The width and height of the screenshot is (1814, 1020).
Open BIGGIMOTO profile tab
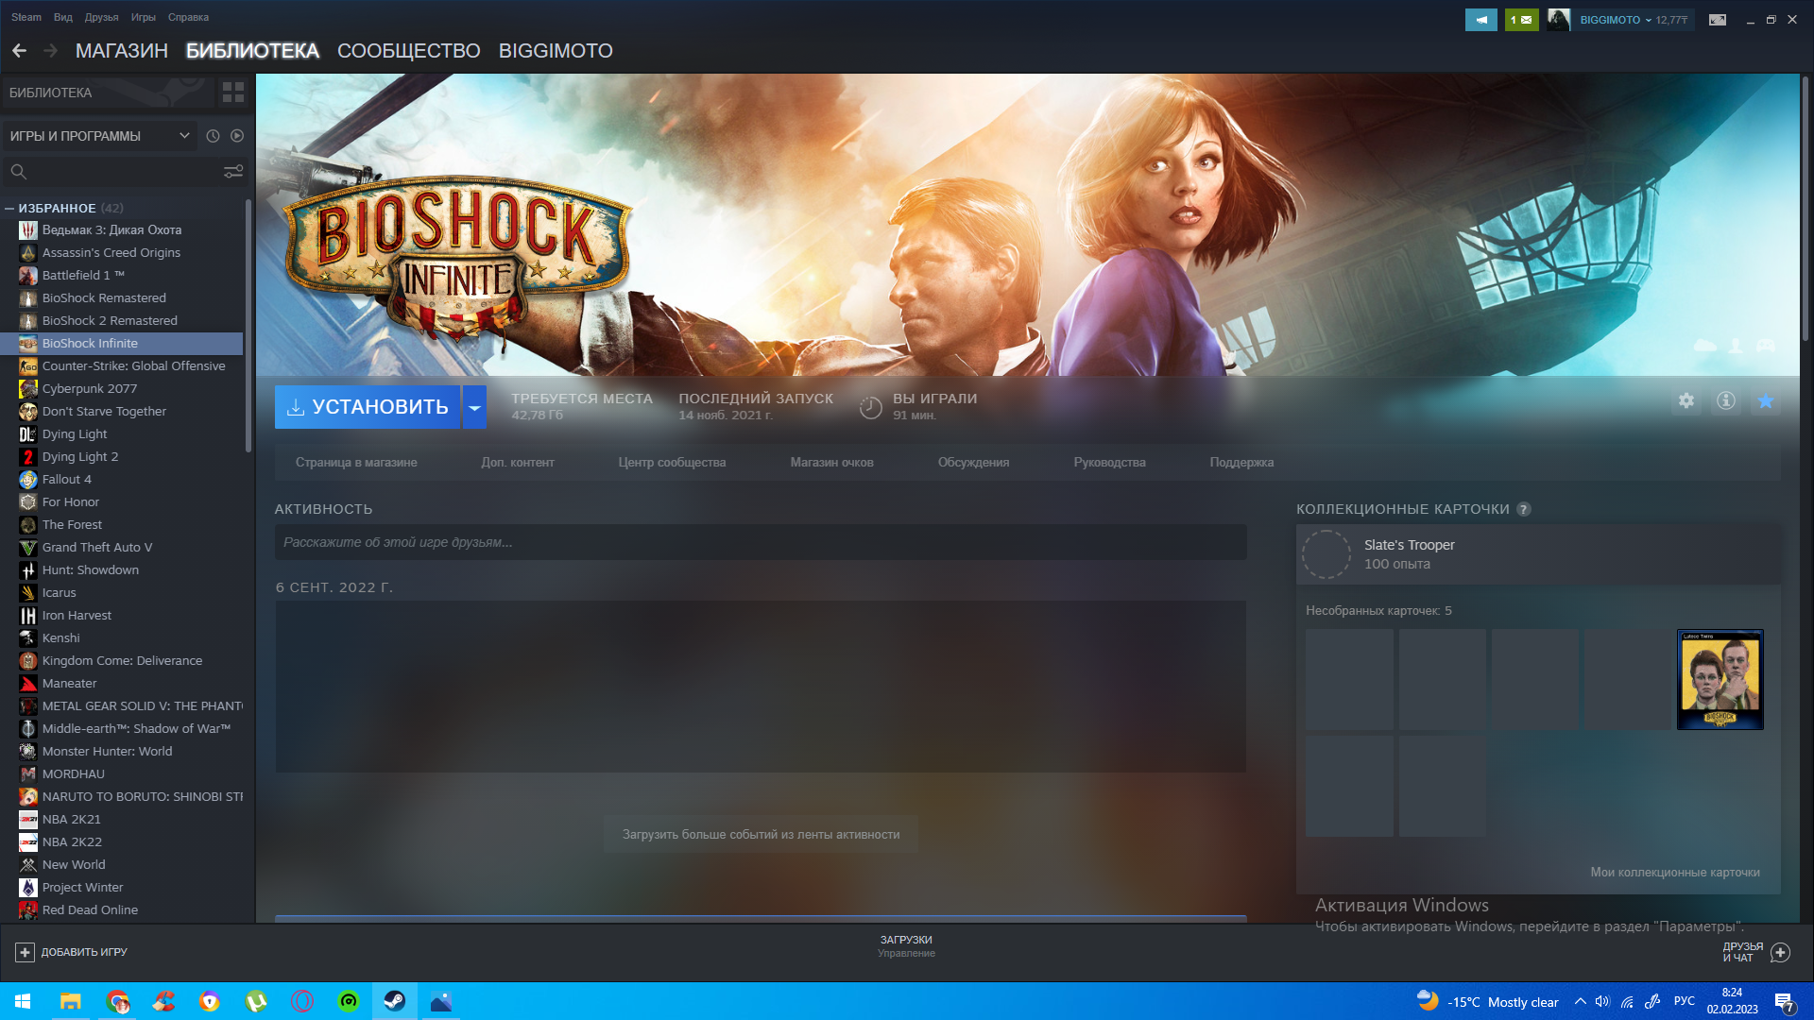(x=556, y=51)
